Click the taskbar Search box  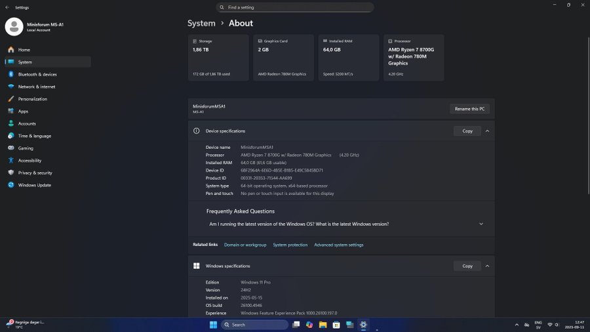(255, 325)
